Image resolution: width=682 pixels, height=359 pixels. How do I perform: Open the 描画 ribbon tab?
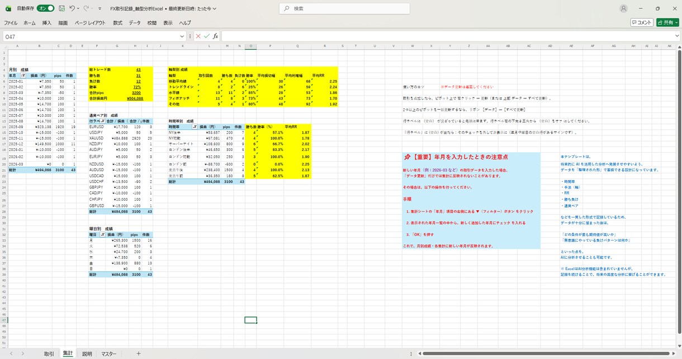pyautogui.click(x=63, y=23)
